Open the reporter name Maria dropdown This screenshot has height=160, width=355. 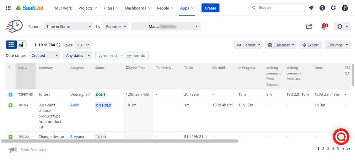click(x=166, y=27)
